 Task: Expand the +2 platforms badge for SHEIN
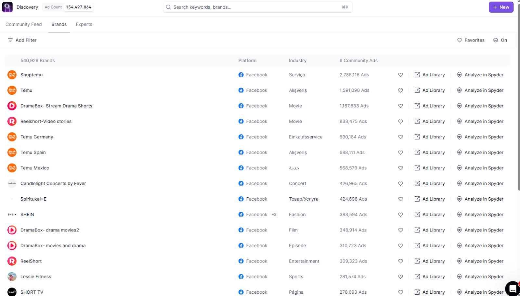274,215
